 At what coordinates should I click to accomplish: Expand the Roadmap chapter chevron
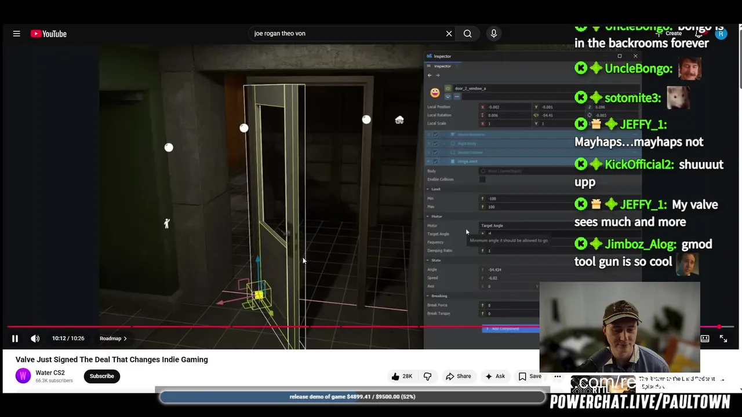pos(125,339)
